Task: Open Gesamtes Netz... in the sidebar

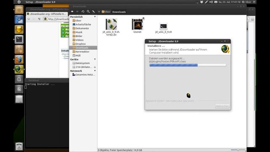Action: [83, 75]
